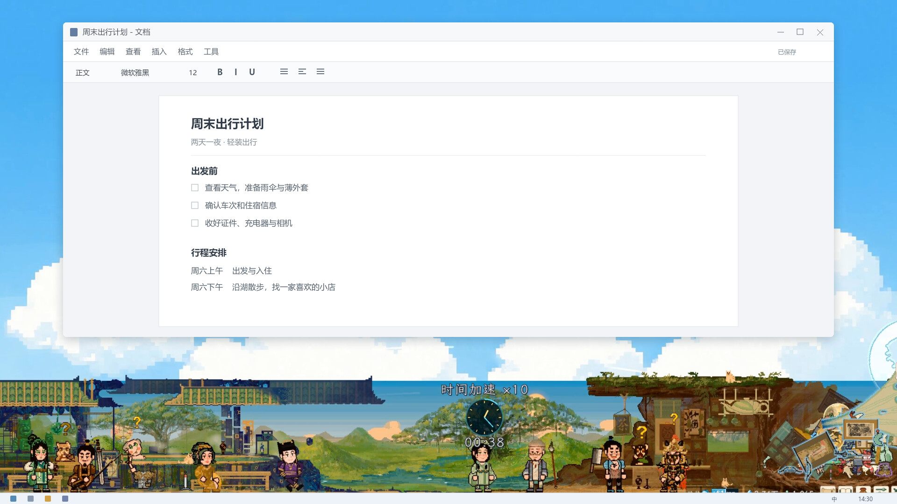Screen dimensions: 897x504
Task: Click the 周末出行计划 document heading
Action: tap(227, 124)
